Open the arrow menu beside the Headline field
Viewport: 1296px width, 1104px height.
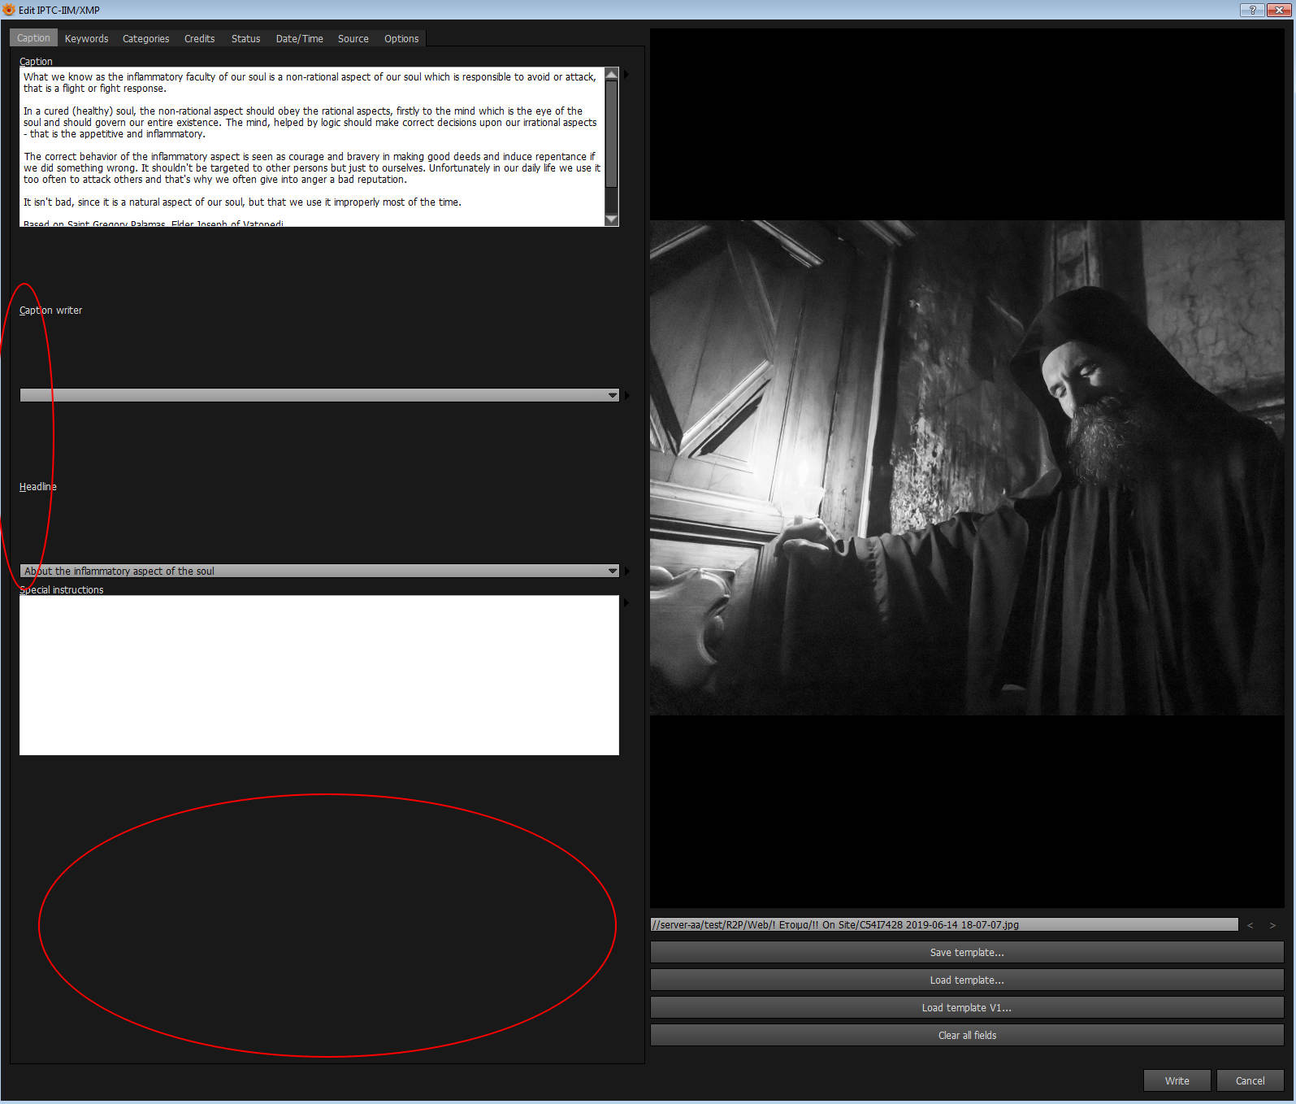pyautogui.click(x=626, y=571)
